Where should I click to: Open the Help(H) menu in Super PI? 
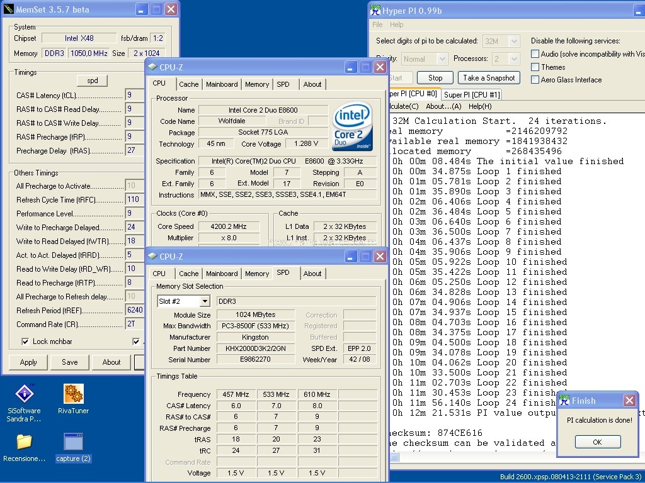point(480,106)
